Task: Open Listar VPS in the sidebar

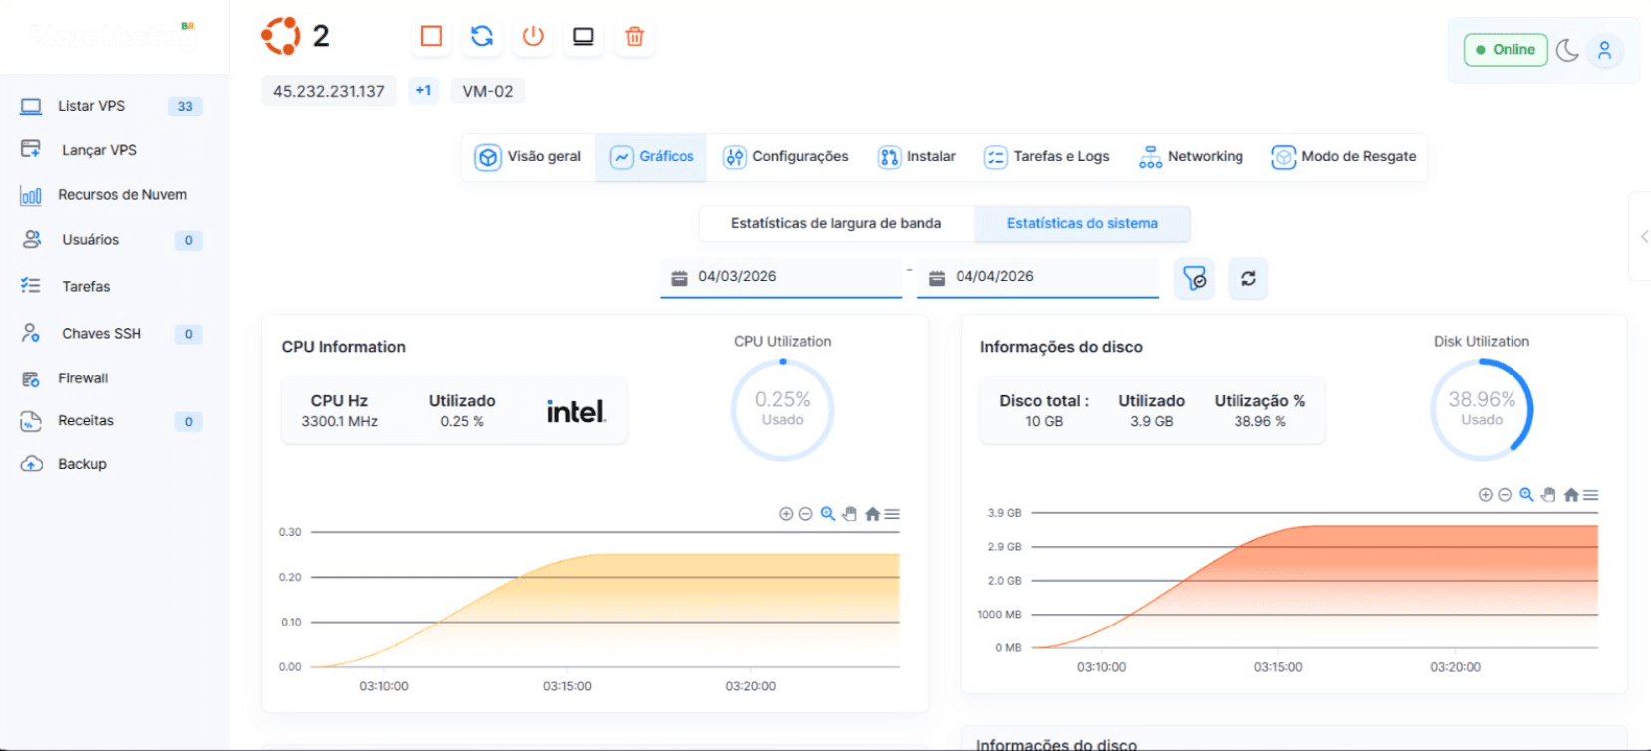Action: tap(112, 106)
